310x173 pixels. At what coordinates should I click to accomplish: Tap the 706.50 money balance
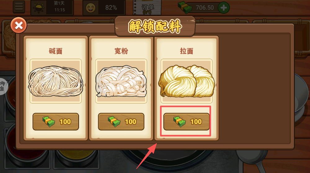click(205, 8)
